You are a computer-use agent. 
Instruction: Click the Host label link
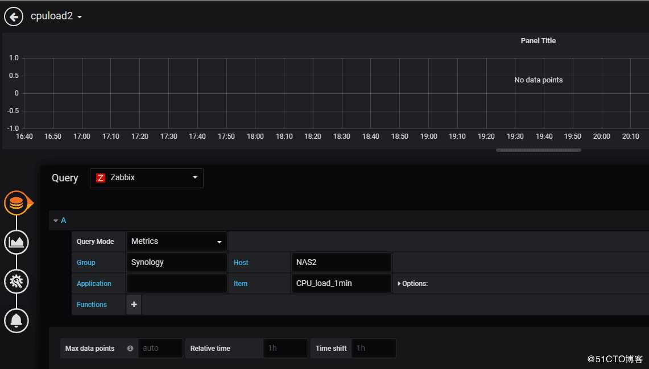click(241, 263)
